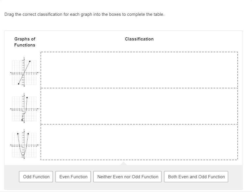Click the Classification column header

[139, 39]
